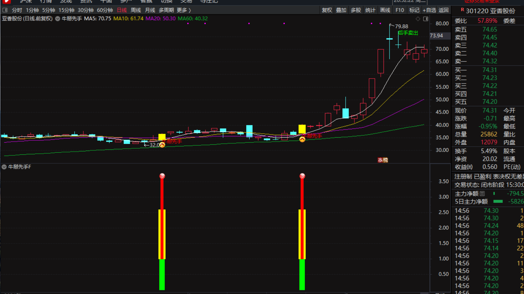Click the second 牛掰先手 signal marker on chart

click(x=302, y=139)
